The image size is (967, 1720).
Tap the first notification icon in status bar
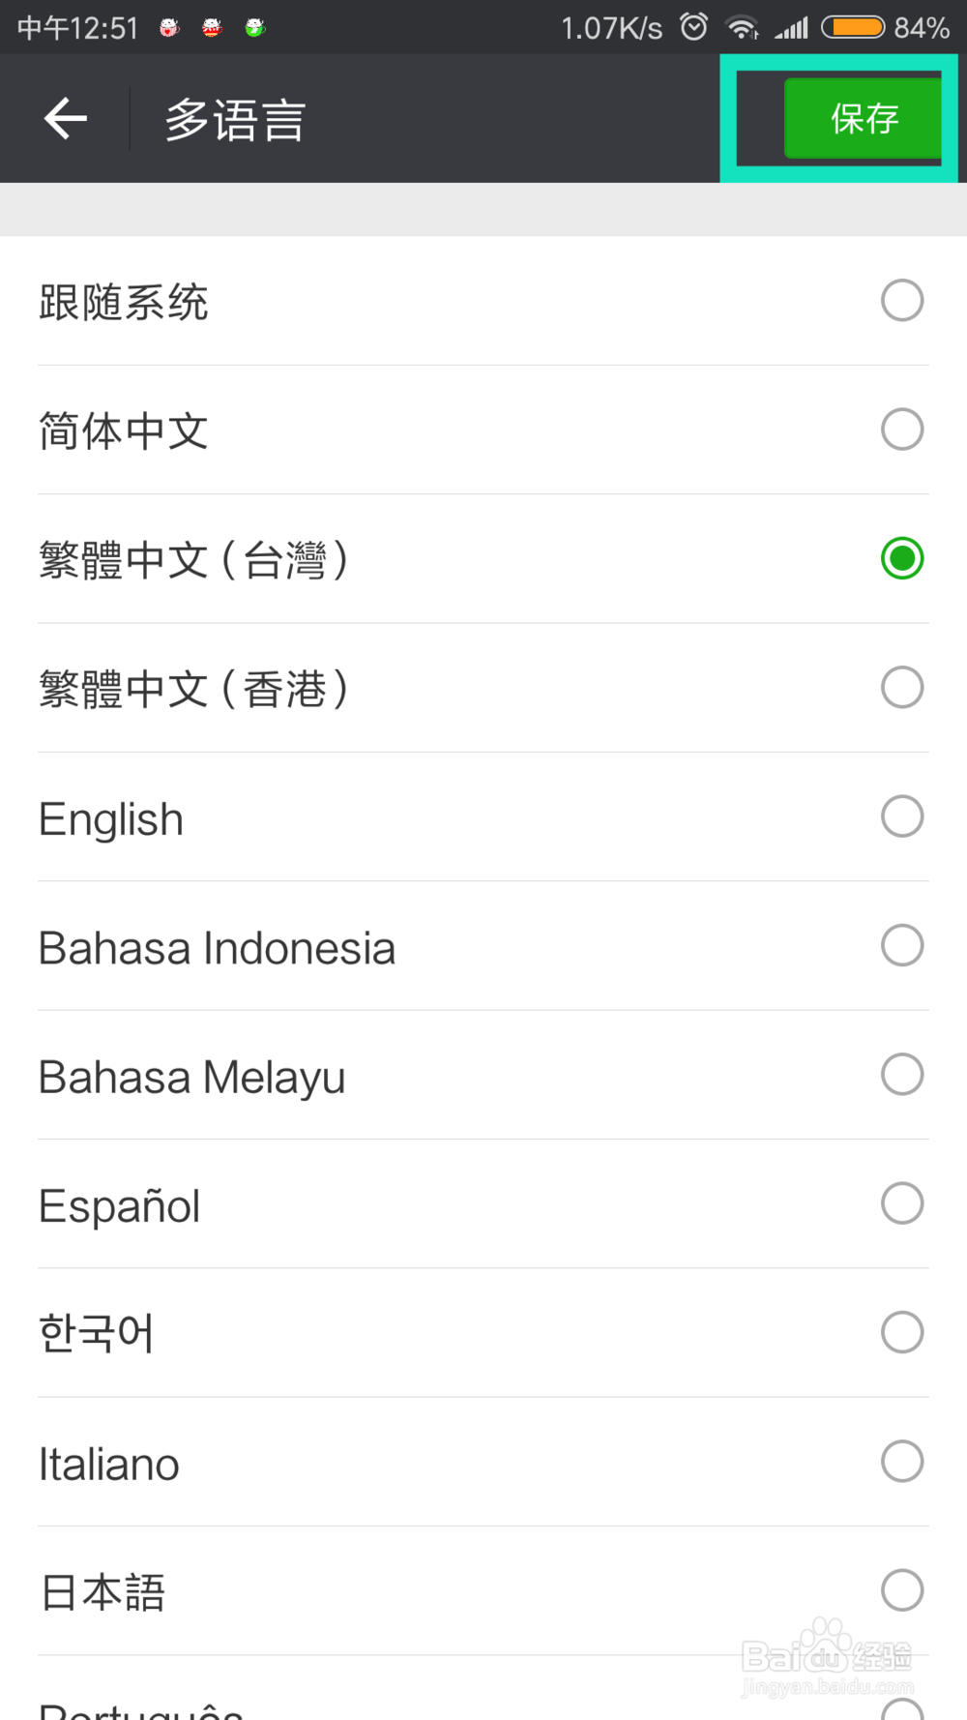click(x=169, y=28)
